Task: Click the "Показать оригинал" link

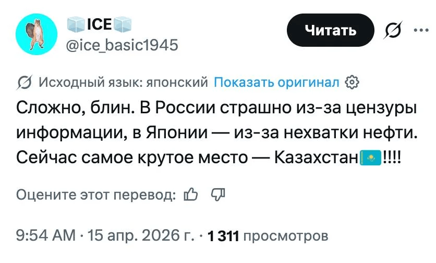Action: (x=277, y=82)
